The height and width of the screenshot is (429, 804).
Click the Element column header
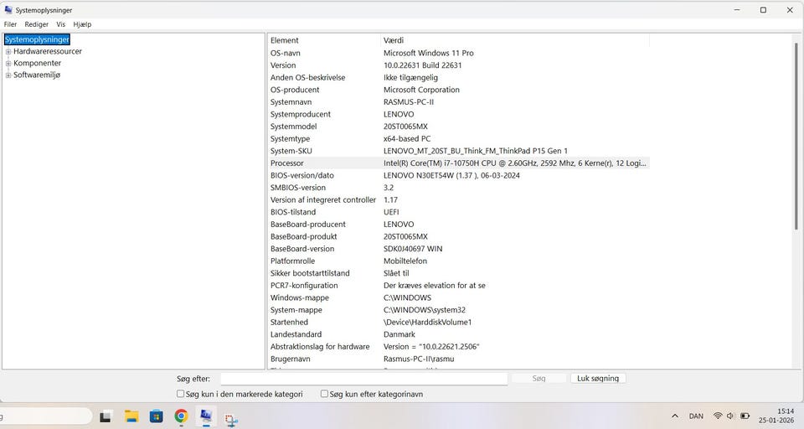click(x=324, y=40)
